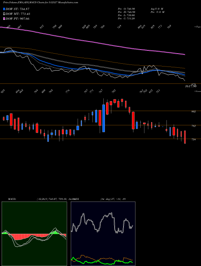Open the green MACD histogram panel
Viewport: 201px width, 266px height.
(34, 234)
